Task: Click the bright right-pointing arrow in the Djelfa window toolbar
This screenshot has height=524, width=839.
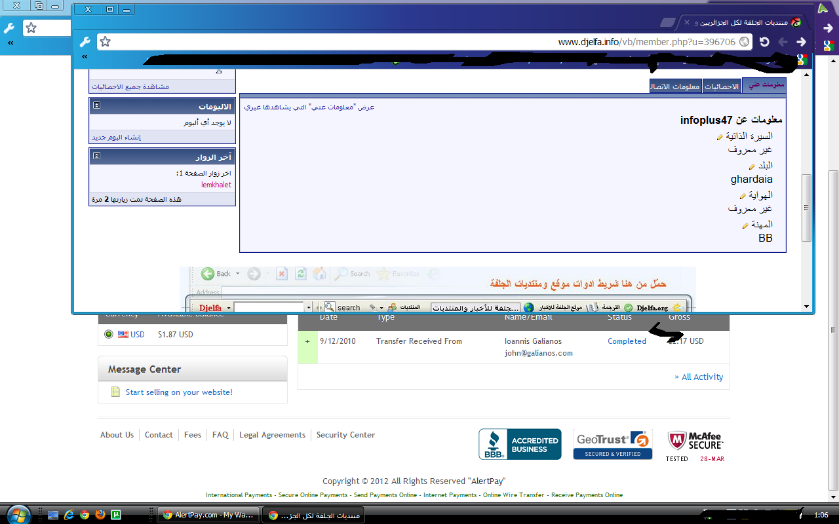Action: pyautogui.click(x=801, y=42)
